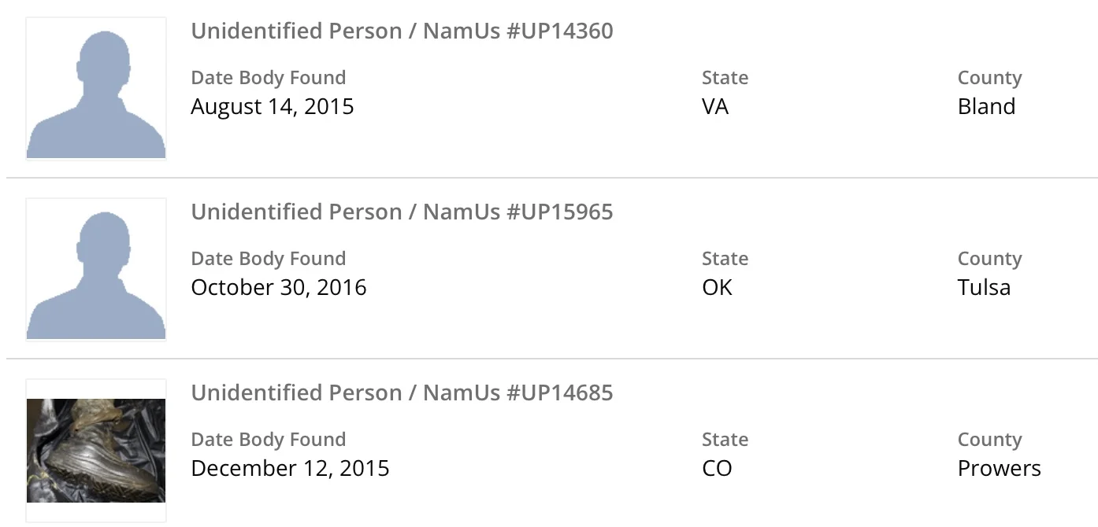Click the county value Prowers
Screen dimensions: 1098x527
pos(999,468)
